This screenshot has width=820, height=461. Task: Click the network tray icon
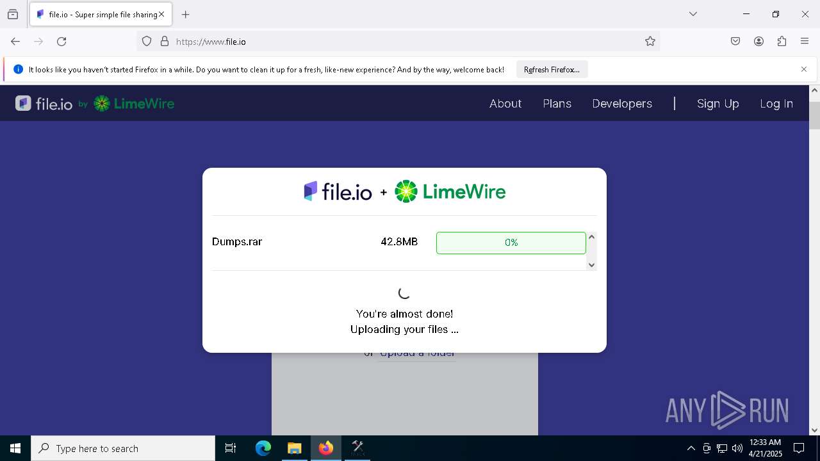point(722,448)
